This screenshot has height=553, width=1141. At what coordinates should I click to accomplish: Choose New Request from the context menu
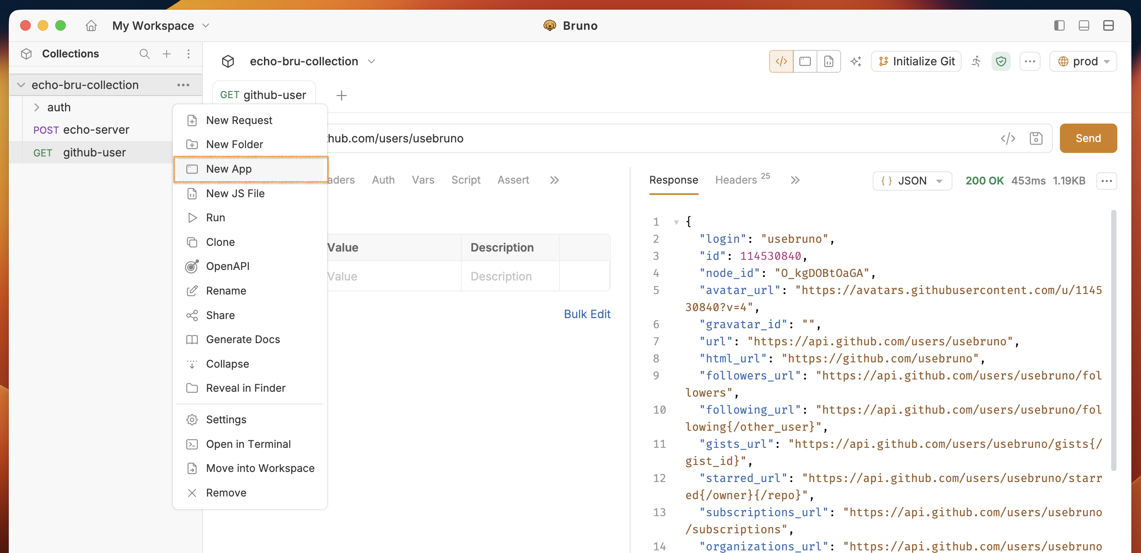[x=250, y=121]
